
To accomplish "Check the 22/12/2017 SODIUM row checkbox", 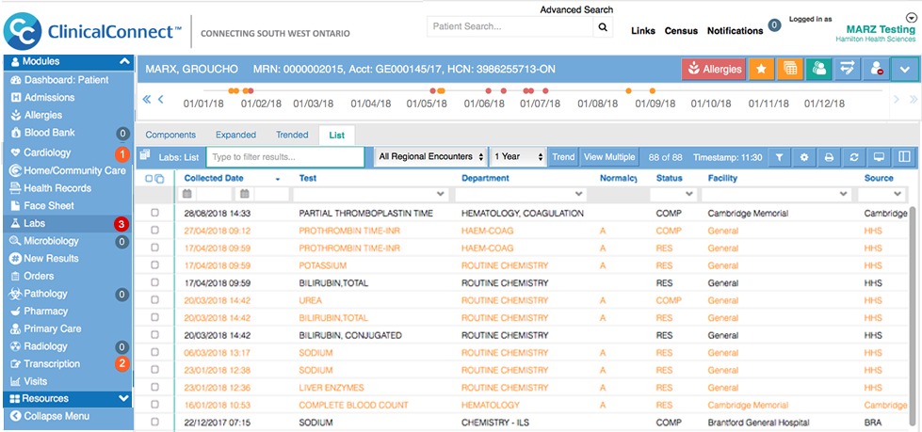I will 154,422.
